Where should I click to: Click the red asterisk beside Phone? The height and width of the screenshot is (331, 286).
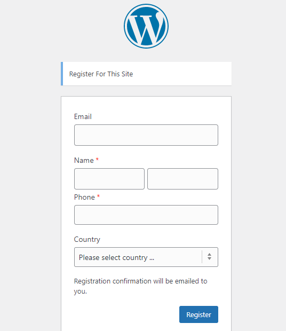(98, 196)
